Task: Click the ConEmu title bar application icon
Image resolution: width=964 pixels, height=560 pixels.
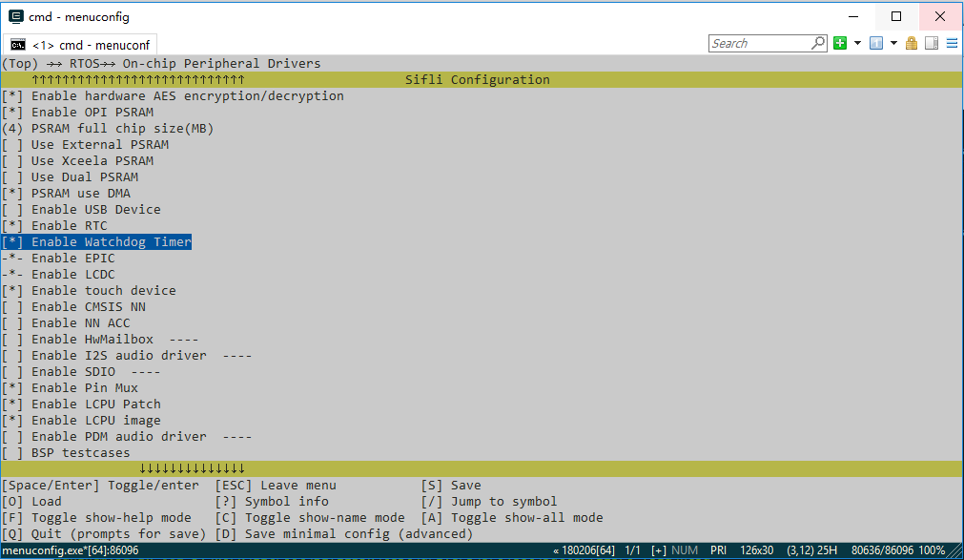Action: pos(16,16)
